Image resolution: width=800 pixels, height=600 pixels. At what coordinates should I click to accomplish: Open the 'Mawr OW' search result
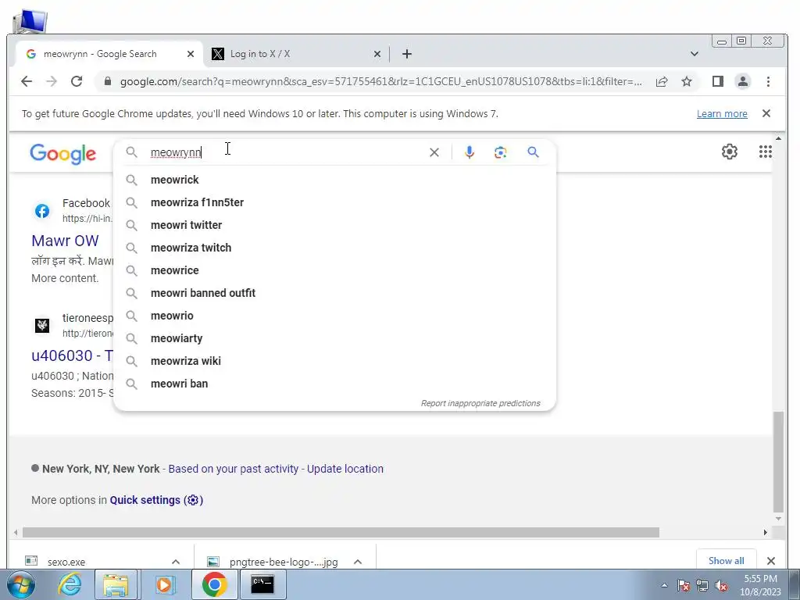pos(65,241)
